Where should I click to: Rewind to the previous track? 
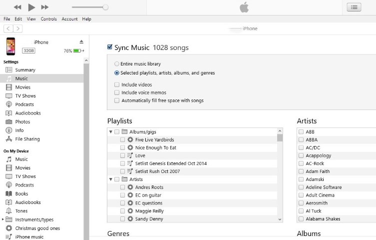pyautogui.click(x=17, y=7)
